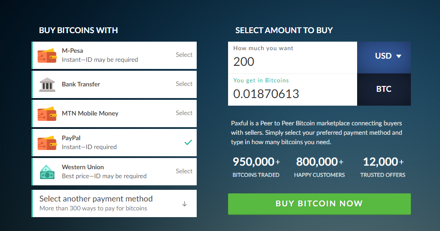The width and height of the screenshot is (440, 231).
Task: Choose Select on the M-Pesa row
Action: (x=184, y=55)
